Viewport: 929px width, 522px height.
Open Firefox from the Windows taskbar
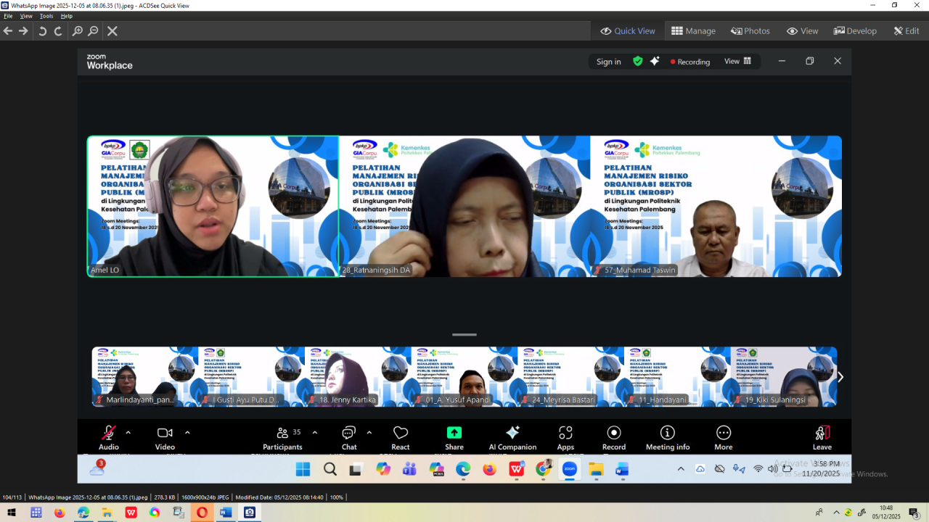point(60,513)
